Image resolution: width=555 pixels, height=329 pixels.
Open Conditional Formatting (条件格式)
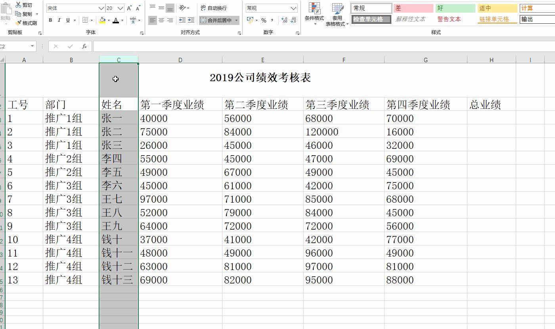[x=314, y=14]
